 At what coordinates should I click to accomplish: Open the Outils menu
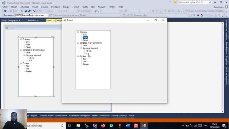[85, 7]
